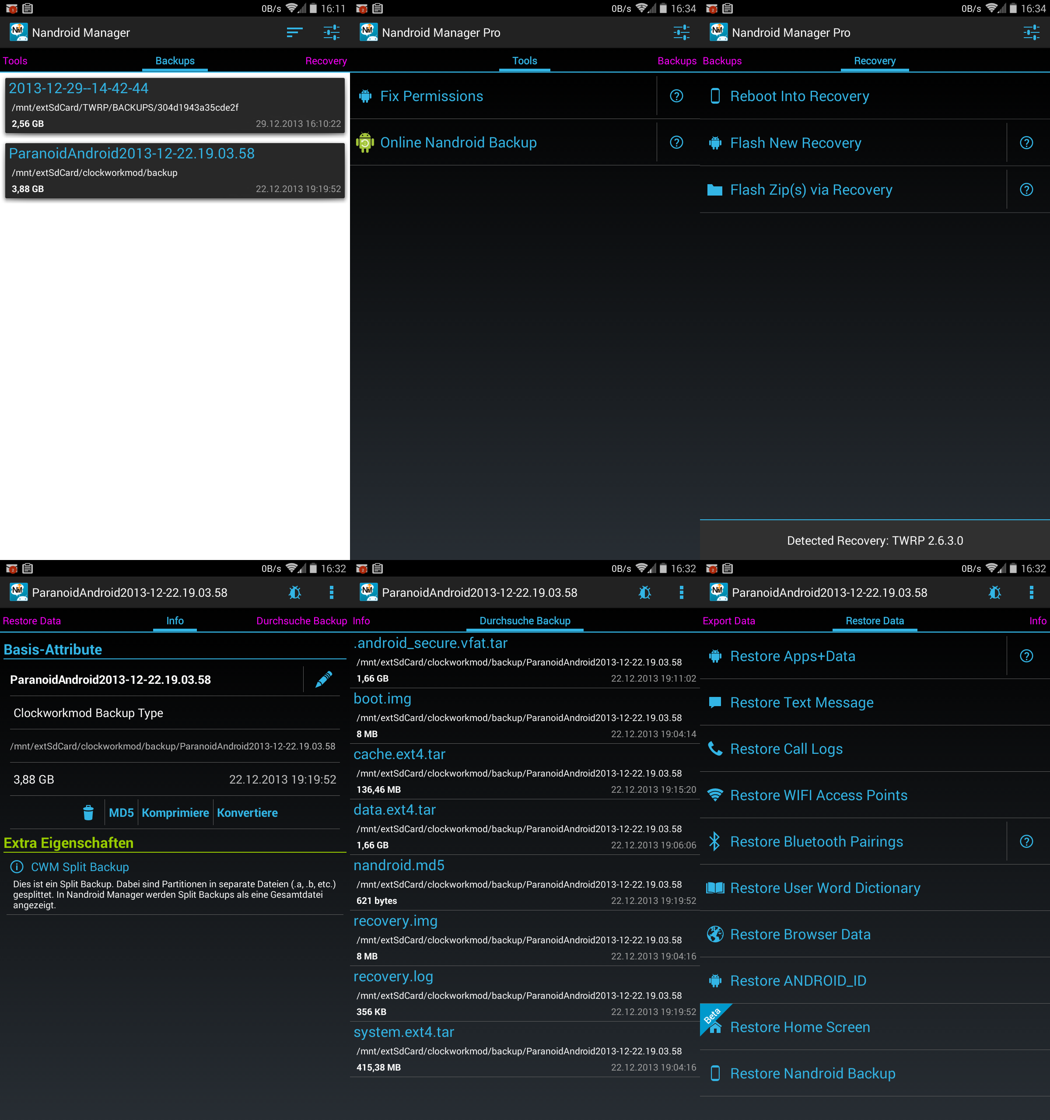Open recovery.img file entry
Screen dimensions: 1050x1120
pos(525,938)
